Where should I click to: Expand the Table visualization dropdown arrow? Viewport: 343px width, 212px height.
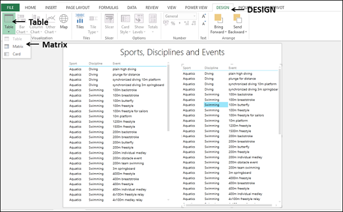coord(9,32)
